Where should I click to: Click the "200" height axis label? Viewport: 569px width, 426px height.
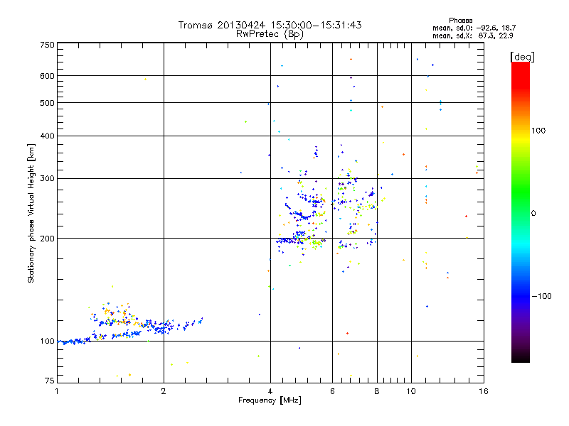click(48, 239)
